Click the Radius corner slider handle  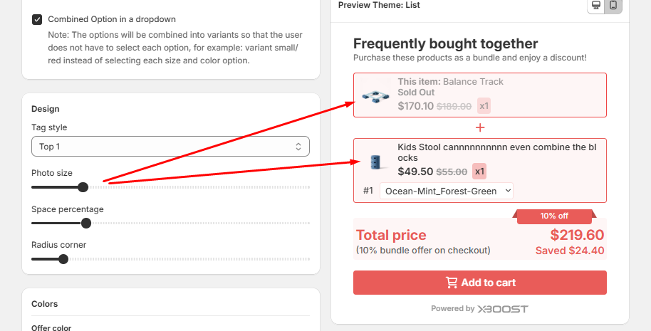pyautogui.click(x=63, y=259)
